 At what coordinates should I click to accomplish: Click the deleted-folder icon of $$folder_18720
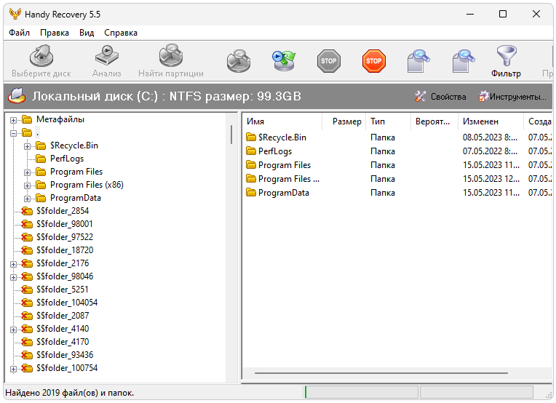(27, 250)
